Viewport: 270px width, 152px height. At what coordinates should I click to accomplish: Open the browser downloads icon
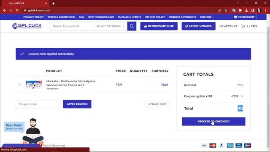pos(246,10)
